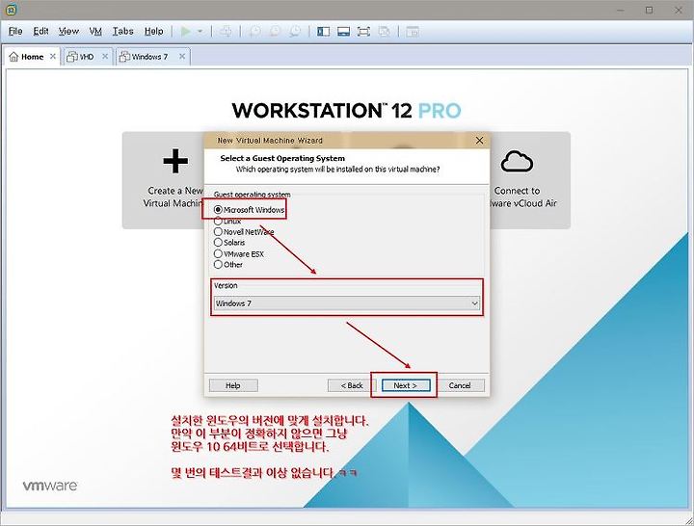This screenshot has height=526, width=694.
Task: Close the Windows 7 tab
Action: pyautogui.click(x=182, y=56)
